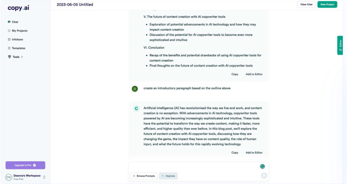Click the Improve prompt button
Viewport: 347px width, 184px height.
(x=168, y=176)
